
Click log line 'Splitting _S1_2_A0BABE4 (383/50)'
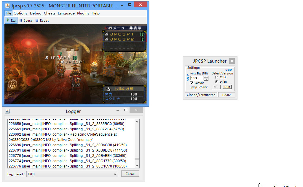67,155
